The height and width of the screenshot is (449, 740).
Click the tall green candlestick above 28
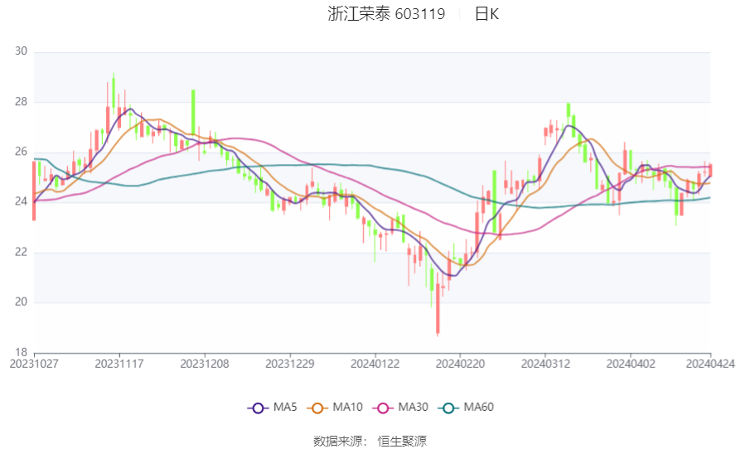[193, 108]
